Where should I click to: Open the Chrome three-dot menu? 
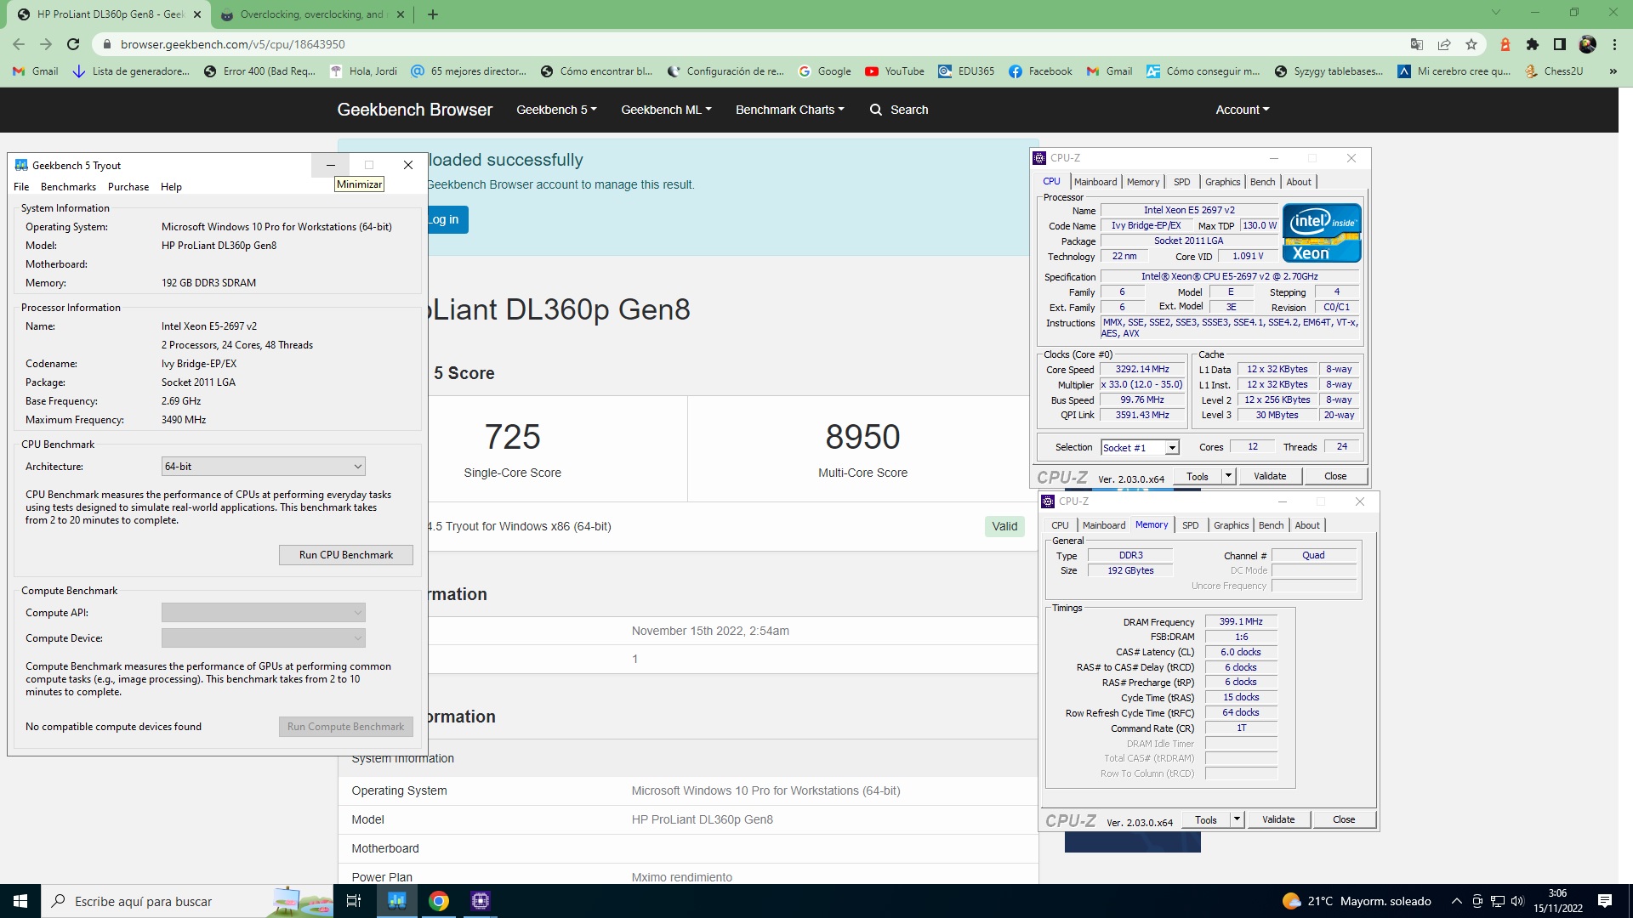coord(1614,44)
